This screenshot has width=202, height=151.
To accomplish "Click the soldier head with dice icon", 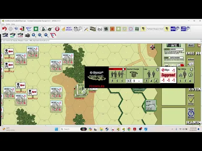I will click(x=78, y=29).
